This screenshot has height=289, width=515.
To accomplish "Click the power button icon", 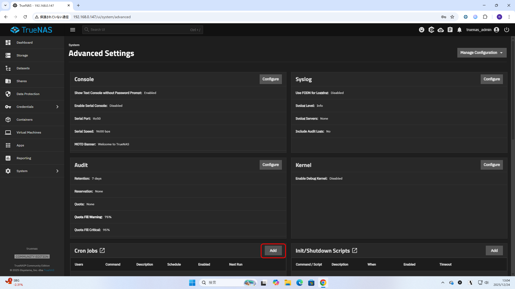I will tap(506, 30).
